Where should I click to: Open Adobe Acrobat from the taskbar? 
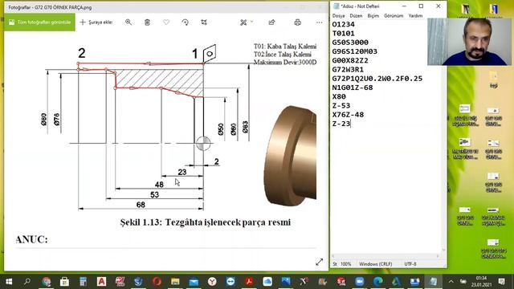tap(249, 282)
